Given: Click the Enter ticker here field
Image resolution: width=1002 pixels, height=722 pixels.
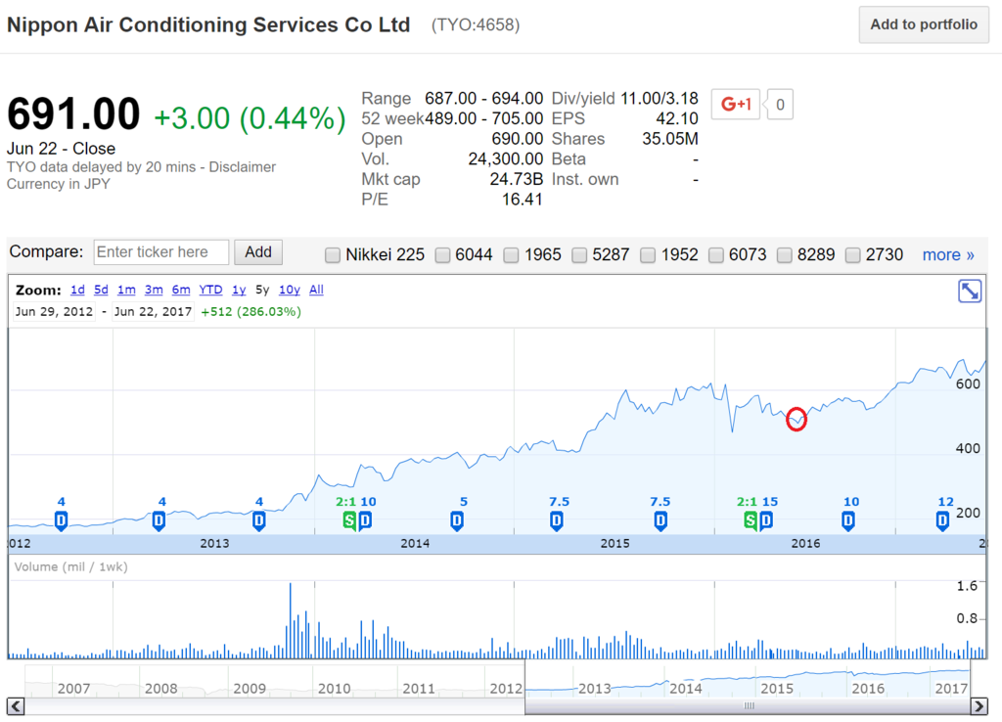Looking at the screenshot, I should [x=161, y=251].
